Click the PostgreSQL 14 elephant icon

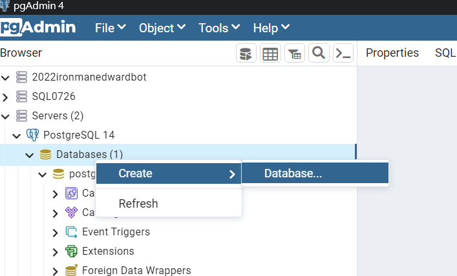click(32, 135)
